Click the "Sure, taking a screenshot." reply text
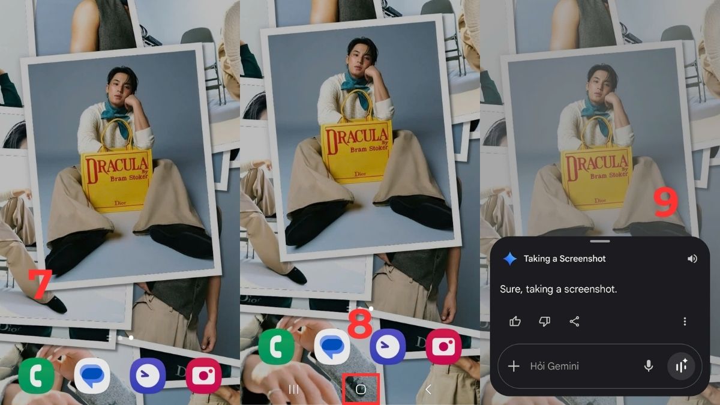 pyautogui.click(x=559, y=289)
